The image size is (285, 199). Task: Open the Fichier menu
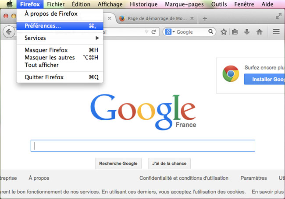coord(56,4)
